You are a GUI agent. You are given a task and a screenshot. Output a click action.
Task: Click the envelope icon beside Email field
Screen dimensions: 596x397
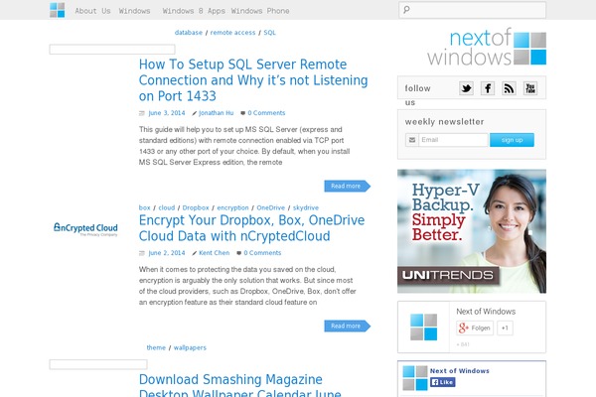click(412, 140)
